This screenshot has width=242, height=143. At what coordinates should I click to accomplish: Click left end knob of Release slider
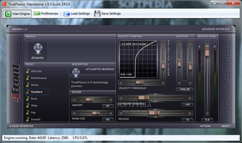click(121, 113)
